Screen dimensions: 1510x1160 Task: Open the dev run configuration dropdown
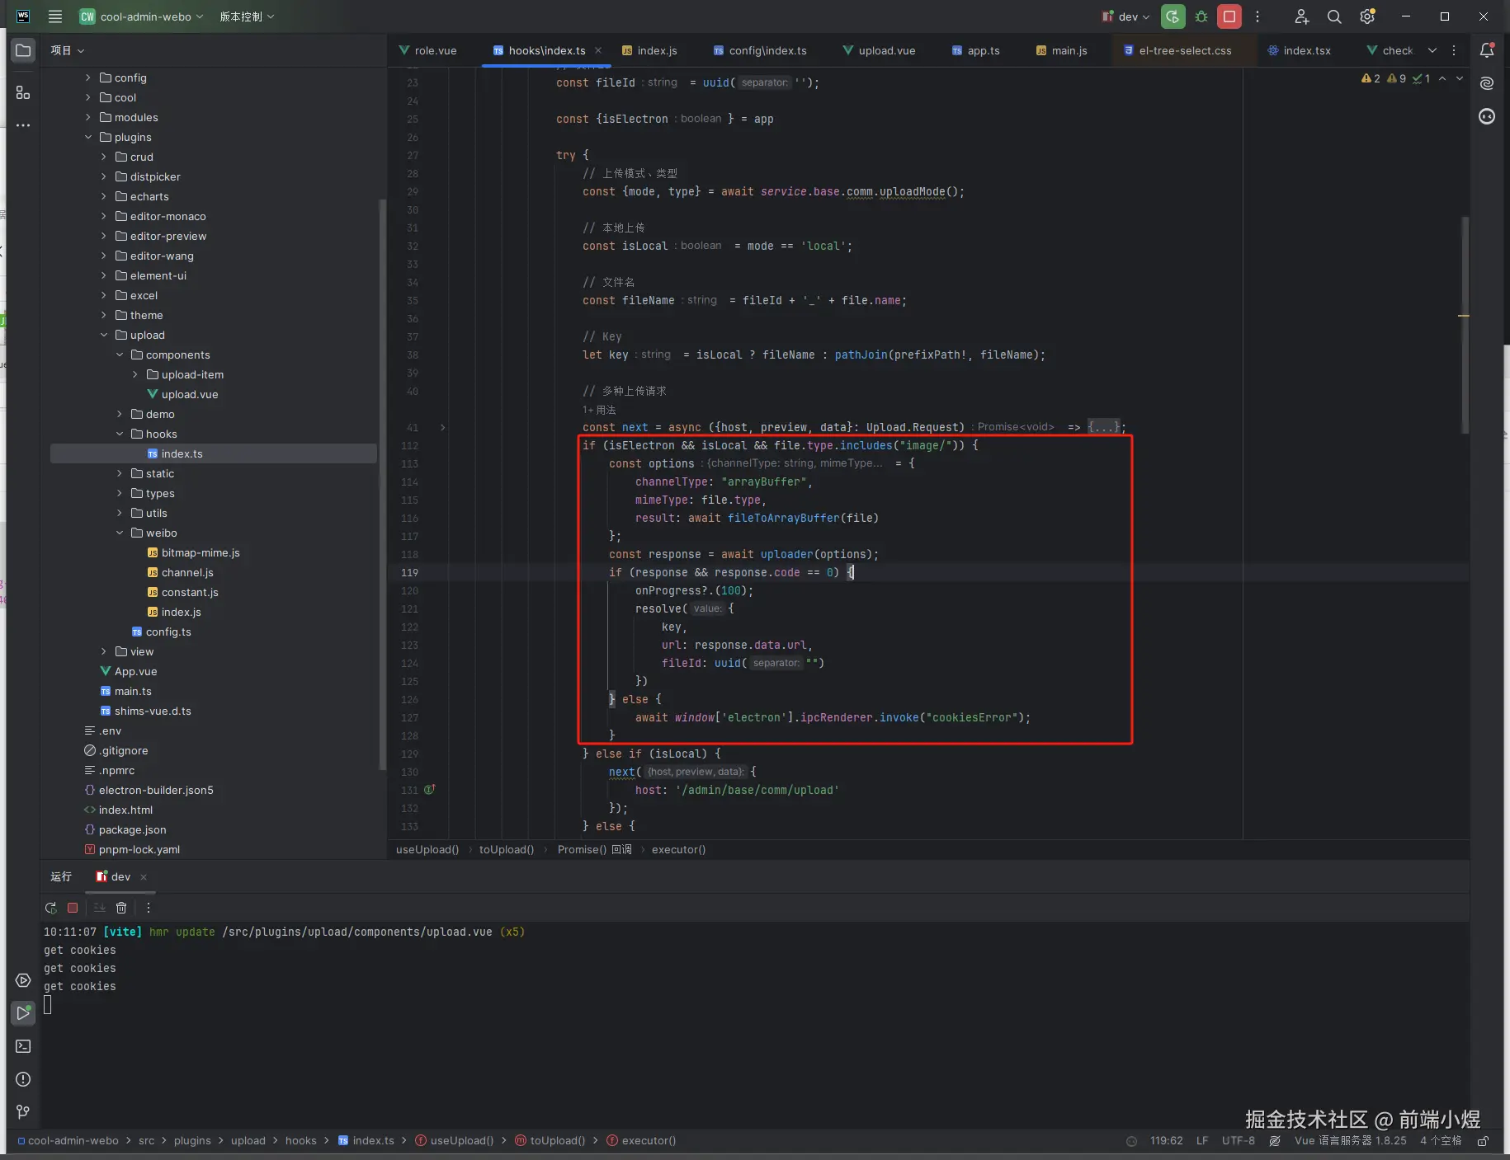click(1126, 16)
